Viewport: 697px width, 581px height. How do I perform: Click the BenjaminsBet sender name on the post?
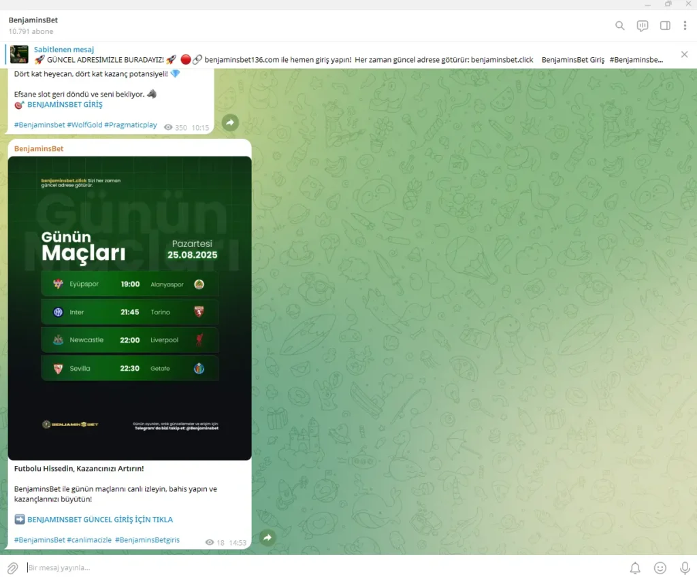(x=39, y=148)
